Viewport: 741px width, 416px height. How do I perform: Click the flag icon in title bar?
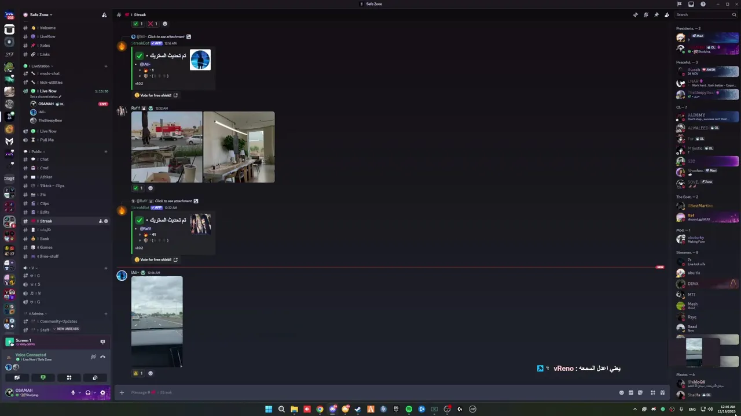680,4
